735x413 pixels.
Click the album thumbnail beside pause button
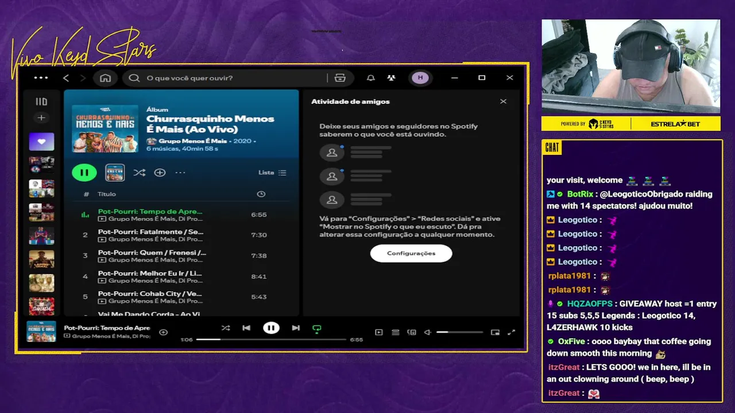115,172
